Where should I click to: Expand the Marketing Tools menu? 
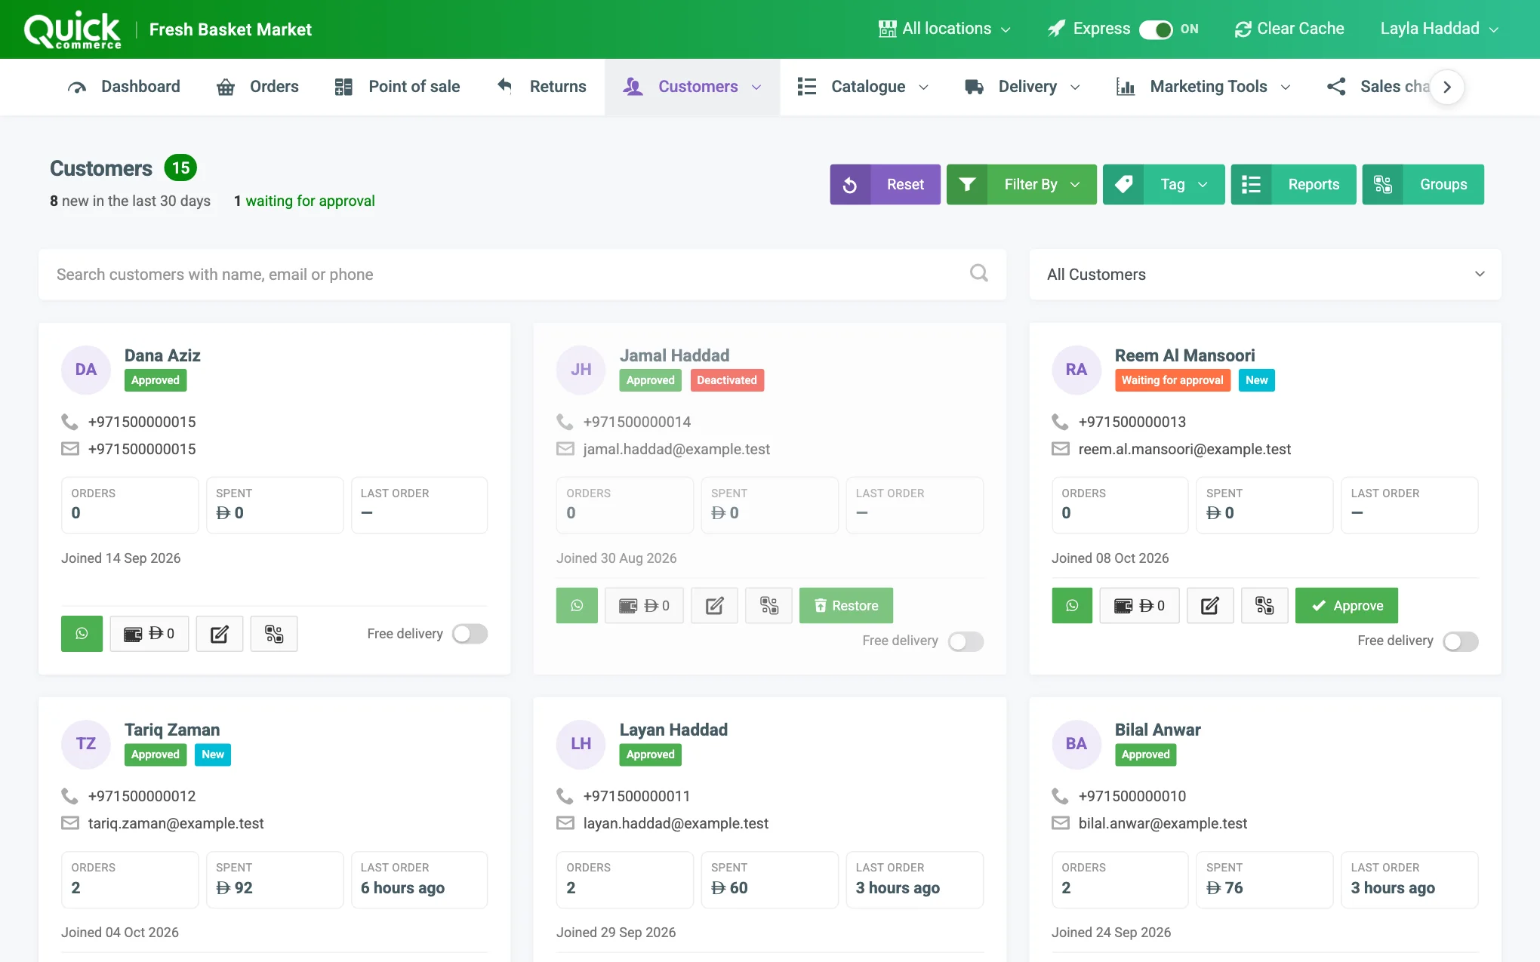(1204, 87)
